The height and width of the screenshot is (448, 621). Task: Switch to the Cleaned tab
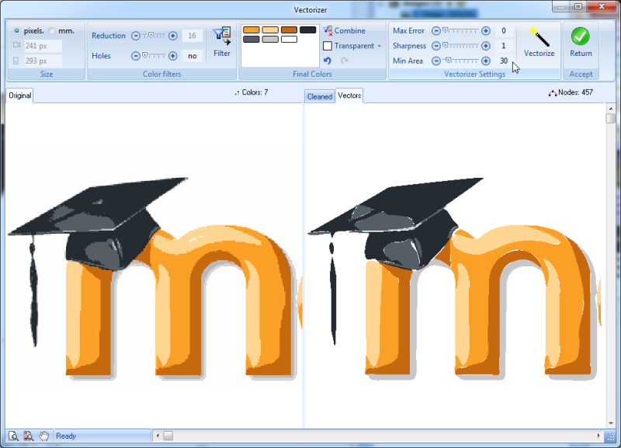[x=319, y=96]
